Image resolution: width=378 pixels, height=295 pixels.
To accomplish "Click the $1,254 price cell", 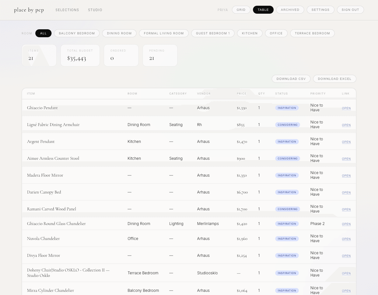I will pyautogui.click(x=242, y=256).
